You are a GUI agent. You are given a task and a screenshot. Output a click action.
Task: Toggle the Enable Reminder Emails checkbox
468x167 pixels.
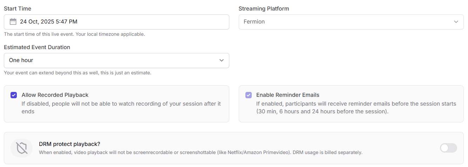pyautogui.click(x=248, y=95)
